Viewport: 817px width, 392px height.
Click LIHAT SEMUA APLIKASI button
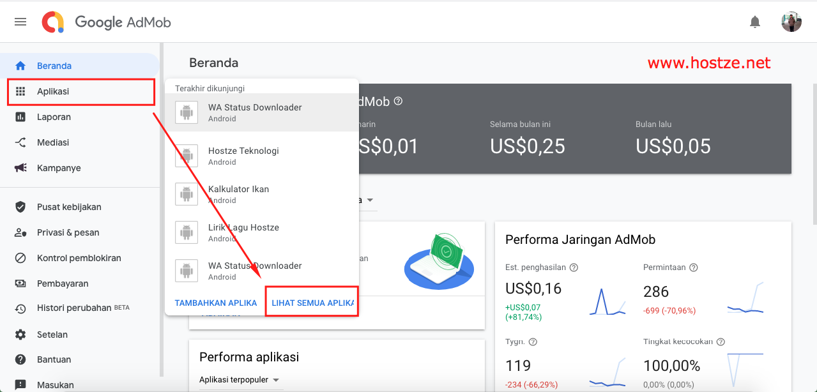312,303
